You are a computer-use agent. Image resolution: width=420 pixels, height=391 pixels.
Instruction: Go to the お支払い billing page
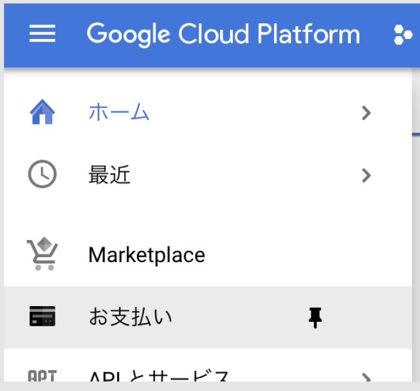tap(130, 317)
